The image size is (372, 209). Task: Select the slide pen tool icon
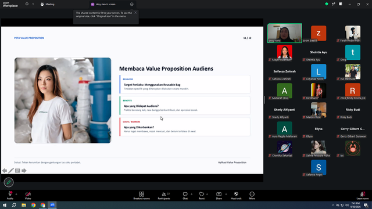coord(11,171)
